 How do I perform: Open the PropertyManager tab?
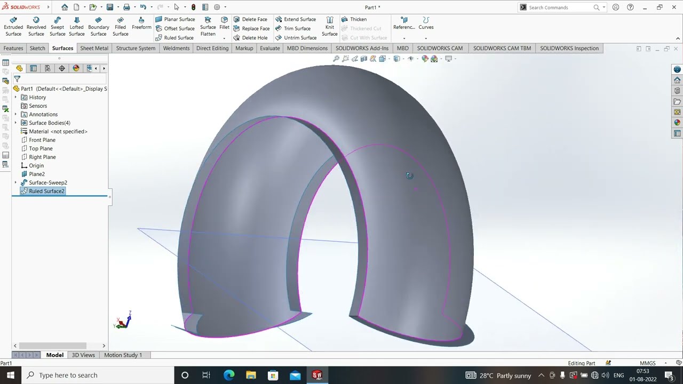click(34, 68)
